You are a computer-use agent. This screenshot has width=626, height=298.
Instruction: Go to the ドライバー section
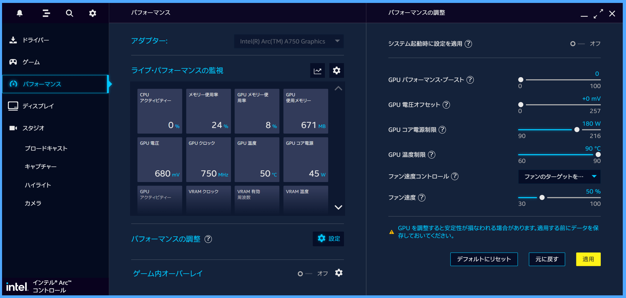(36, 40)
